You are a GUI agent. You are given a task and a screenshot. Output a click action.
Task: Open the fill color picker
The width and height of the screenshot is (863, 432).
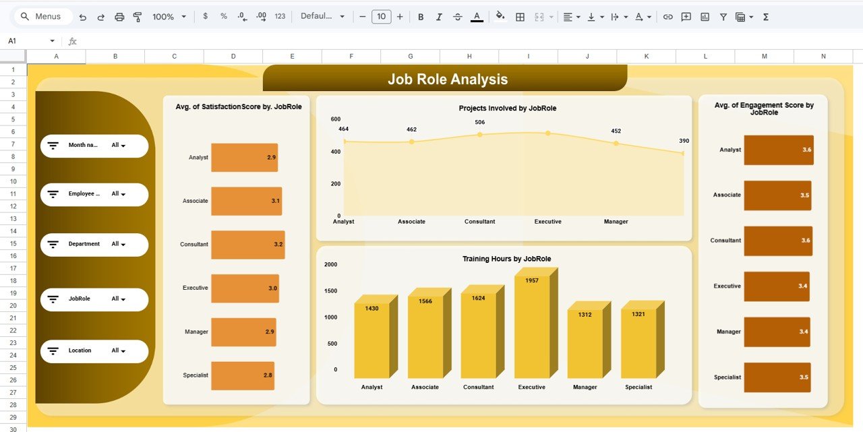coord(500,16)
